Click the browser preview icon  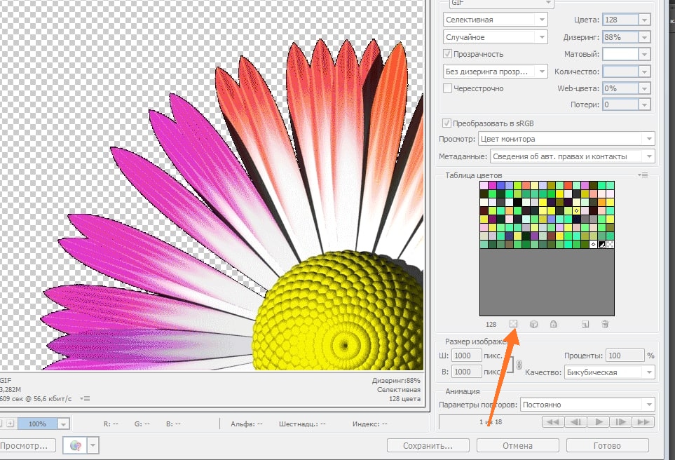[74, 445]
